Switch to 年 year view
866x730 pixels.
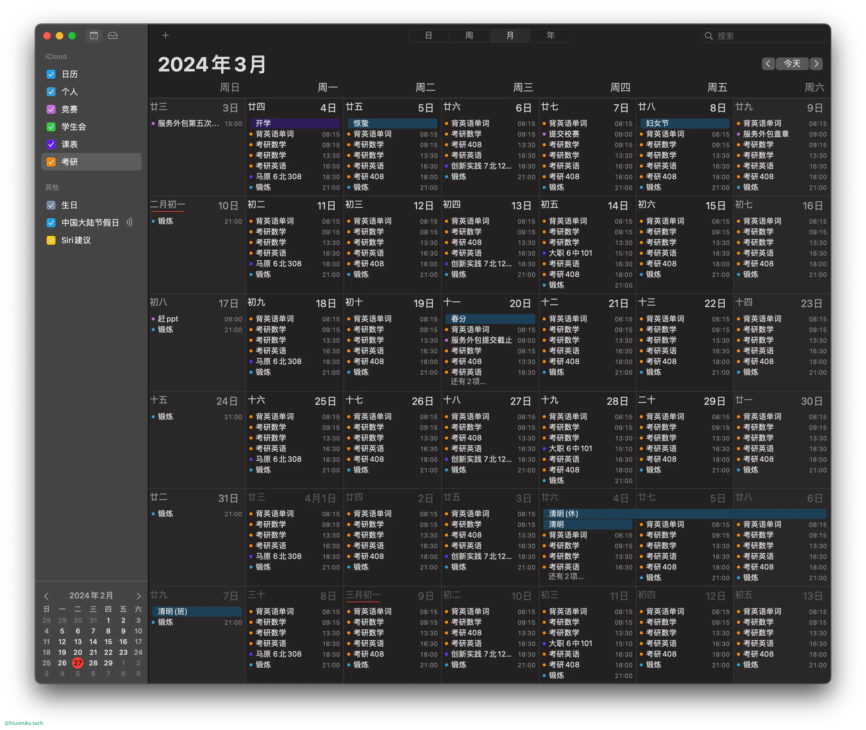[550, 36]
